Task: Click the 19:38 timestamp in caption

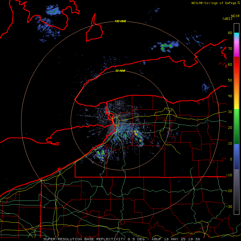Action: click(195, 239)
